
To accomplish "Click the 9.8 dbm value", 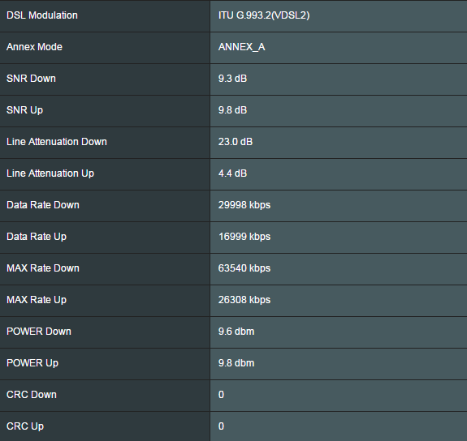I will [236, 363].
